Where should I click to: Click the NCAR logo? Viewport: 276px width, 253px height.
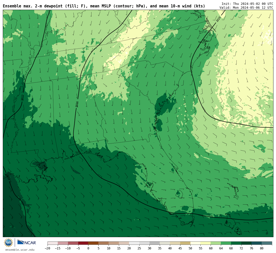[27, 243]
